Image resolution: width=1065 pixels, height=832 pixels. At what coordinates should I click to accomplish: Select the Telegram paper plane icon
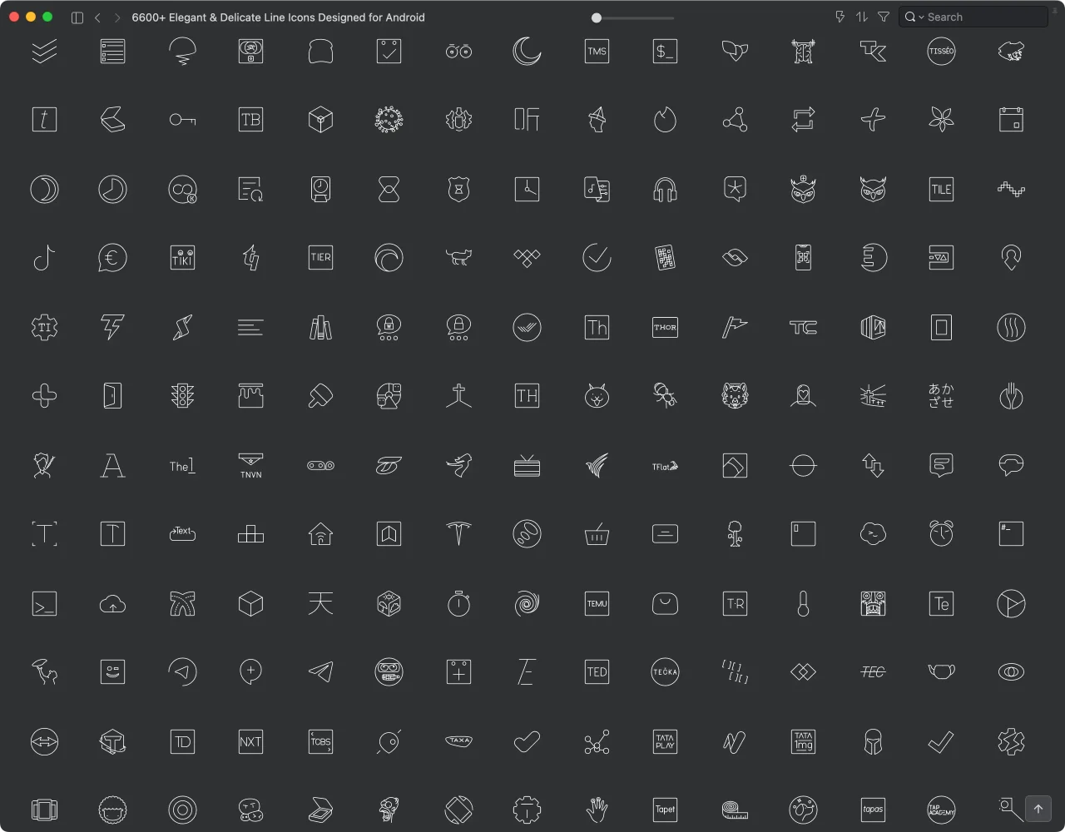click(320, 671)
